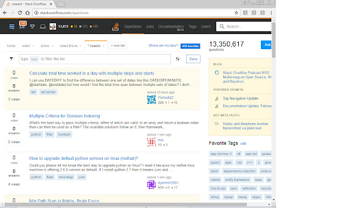This screenshot has width=345, height=216.
Task: View site information icon in address bar
Action: [36, 13]
